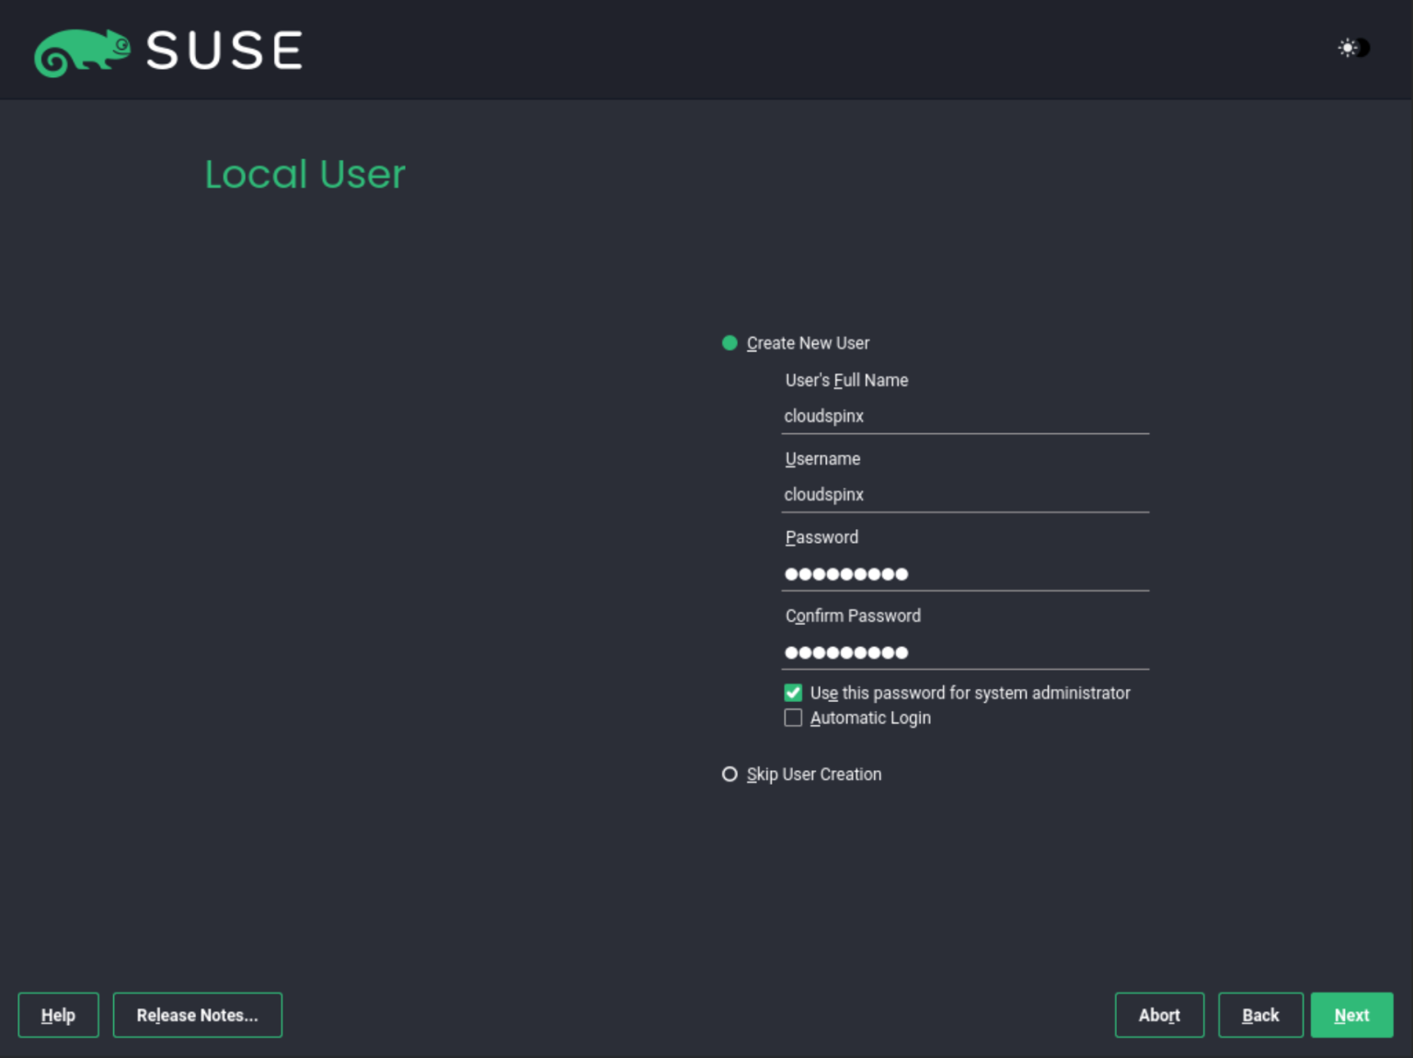Screen dimensions: 1413x1058
Task: Click inside the Password entry field
Action: tap(965, 573)
